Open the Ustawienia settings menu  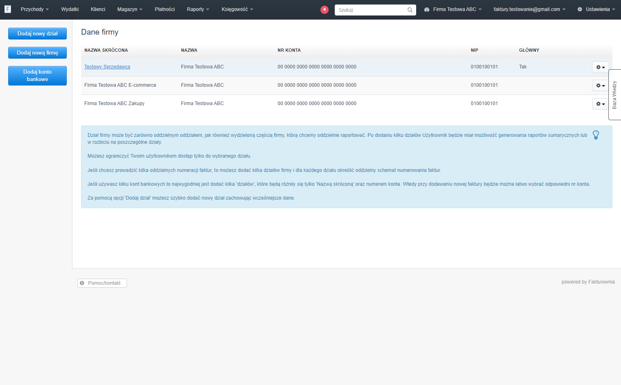(596, 9)
